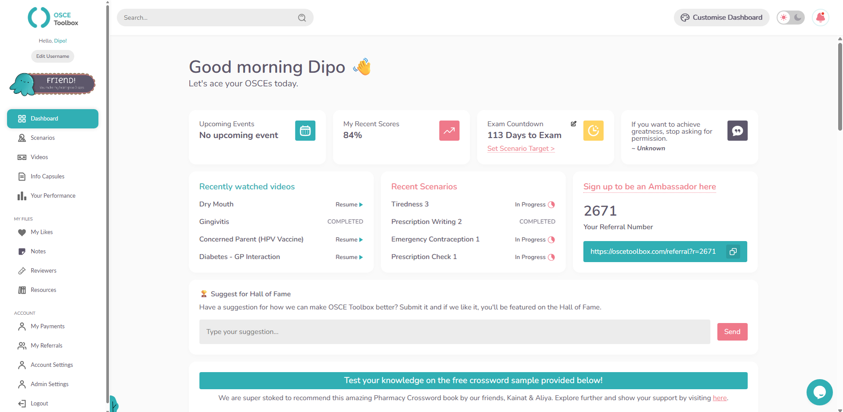Image resolution: width=843 pixels, height=412 pixels.
Task: Click the Recently watched videos heading
Action: click(x=247, y=187)
